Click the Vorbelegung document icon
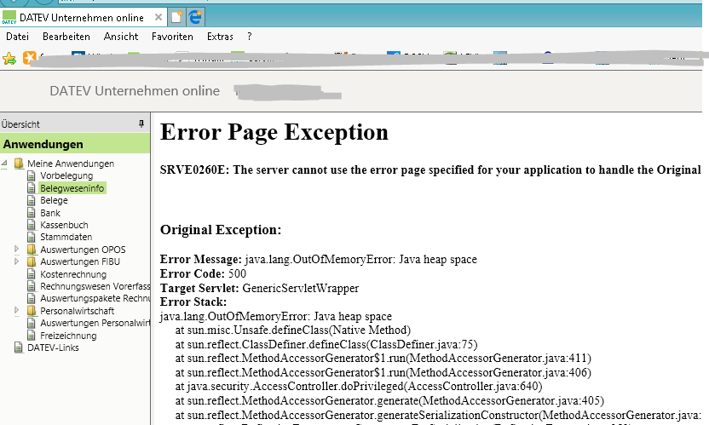This screenshot has width=709, height=425. 32,176
